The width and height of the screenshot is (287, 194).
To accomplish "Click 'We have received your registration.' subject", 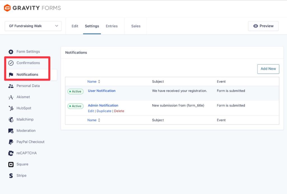I will [180, 91].
